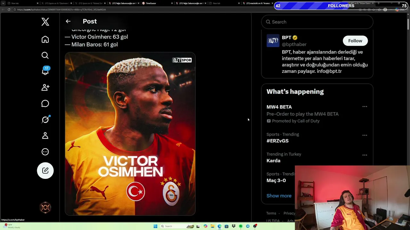
Task: Open the Windows Start menu
Action: point(155,226)
